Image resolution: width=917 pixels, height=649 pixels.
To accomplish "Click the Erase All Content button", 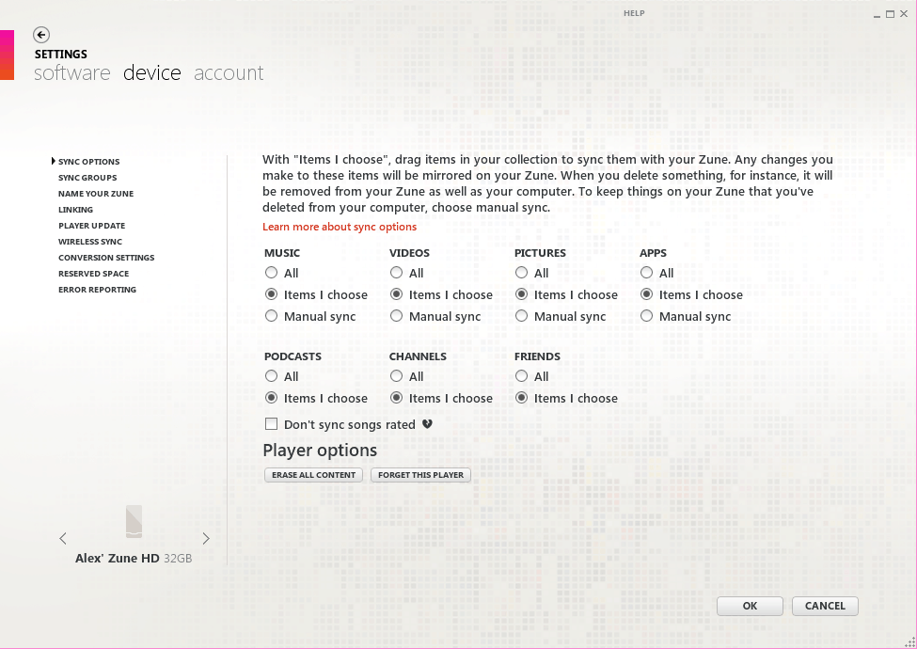I will (x=313, y=475).
